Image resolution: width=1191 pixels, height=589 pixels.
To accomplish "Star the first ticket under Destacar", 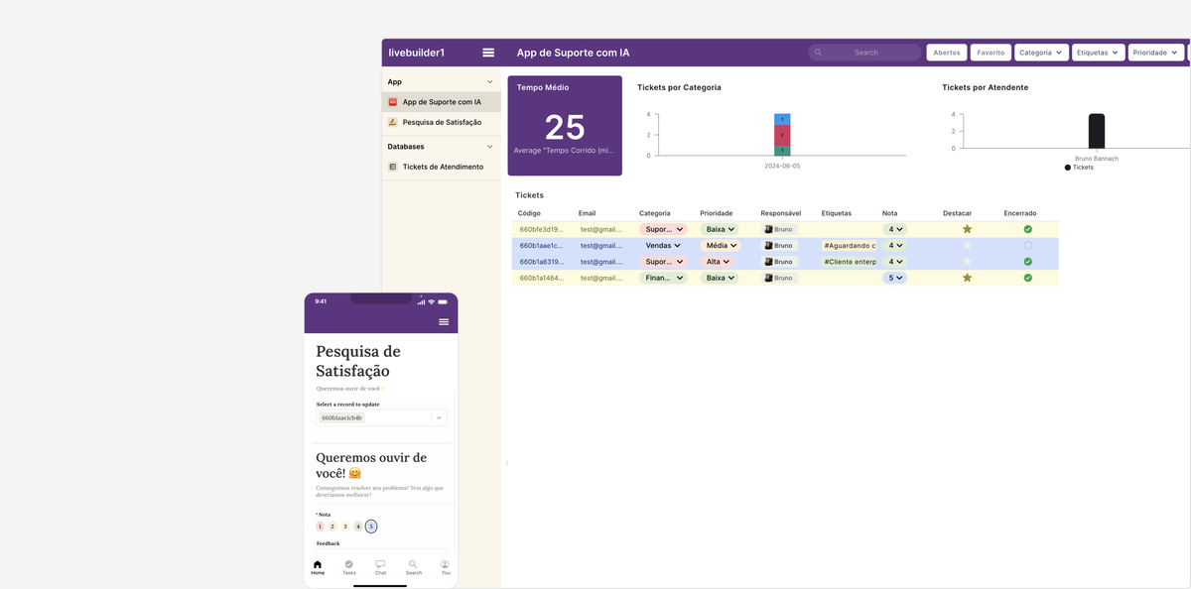I will tap(966, 229).
